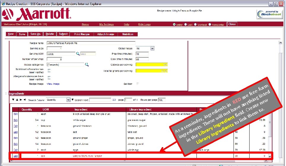Check Allergens/intolerances have been verified
This screenshot has height=166, width=286.
49,78
